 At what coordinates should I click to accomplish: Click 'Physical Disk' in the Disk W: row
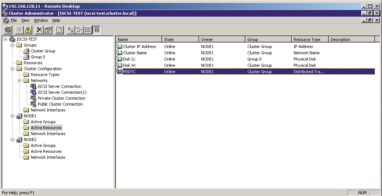click(x=305, y=65)
